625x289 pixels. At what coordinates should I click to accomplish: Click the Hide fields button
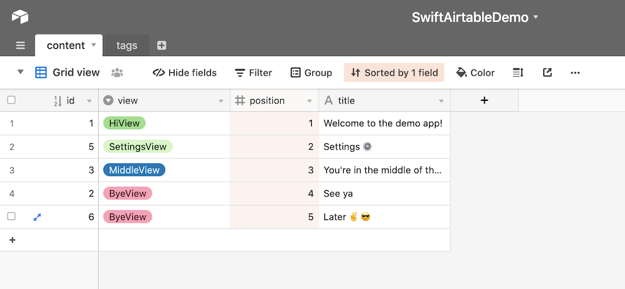[x=184, y=73]
